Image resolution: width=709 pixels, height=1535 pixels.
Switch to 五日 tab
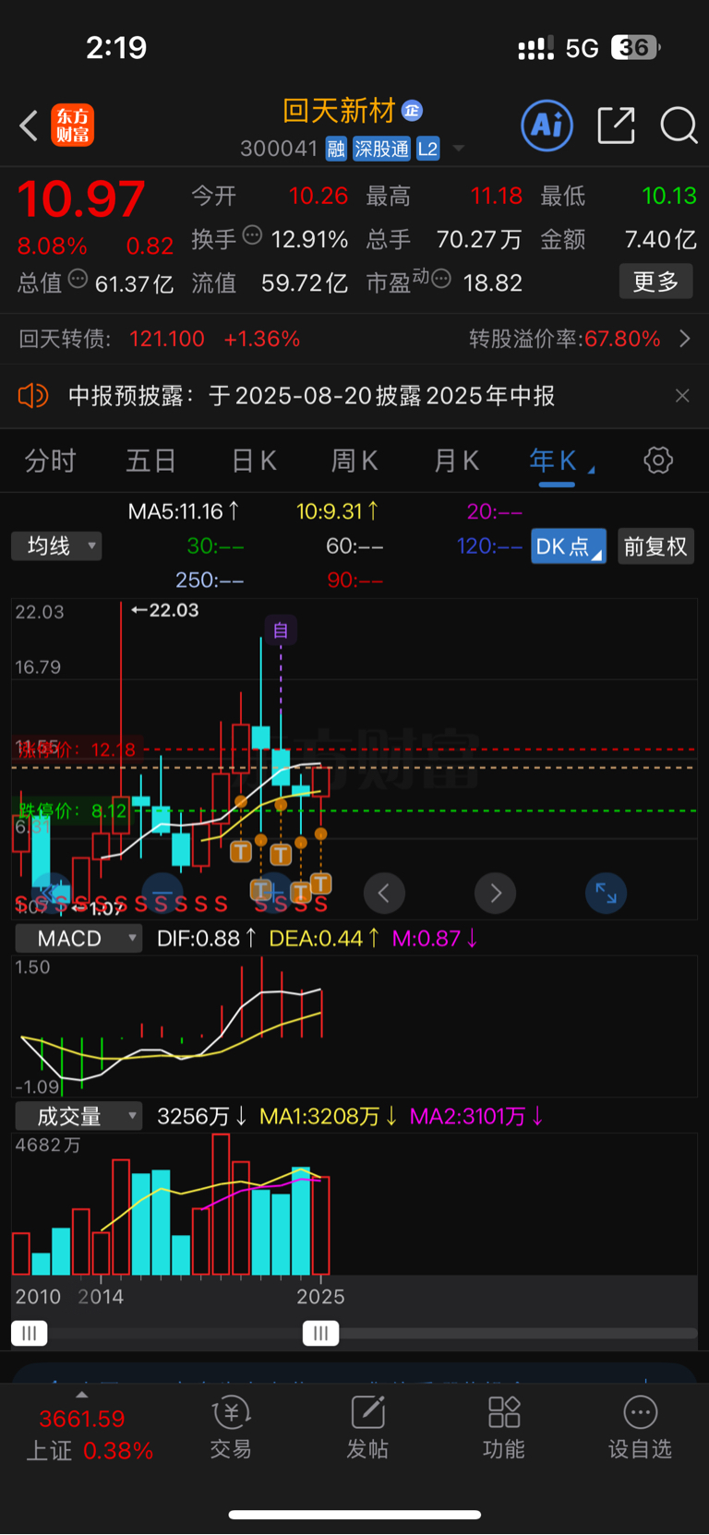(150, 461)
